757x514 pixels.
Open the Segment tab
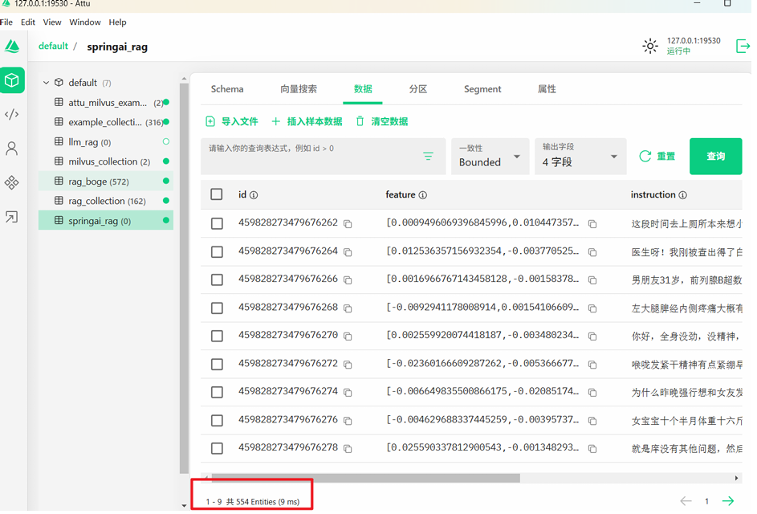tap(482, 89)
